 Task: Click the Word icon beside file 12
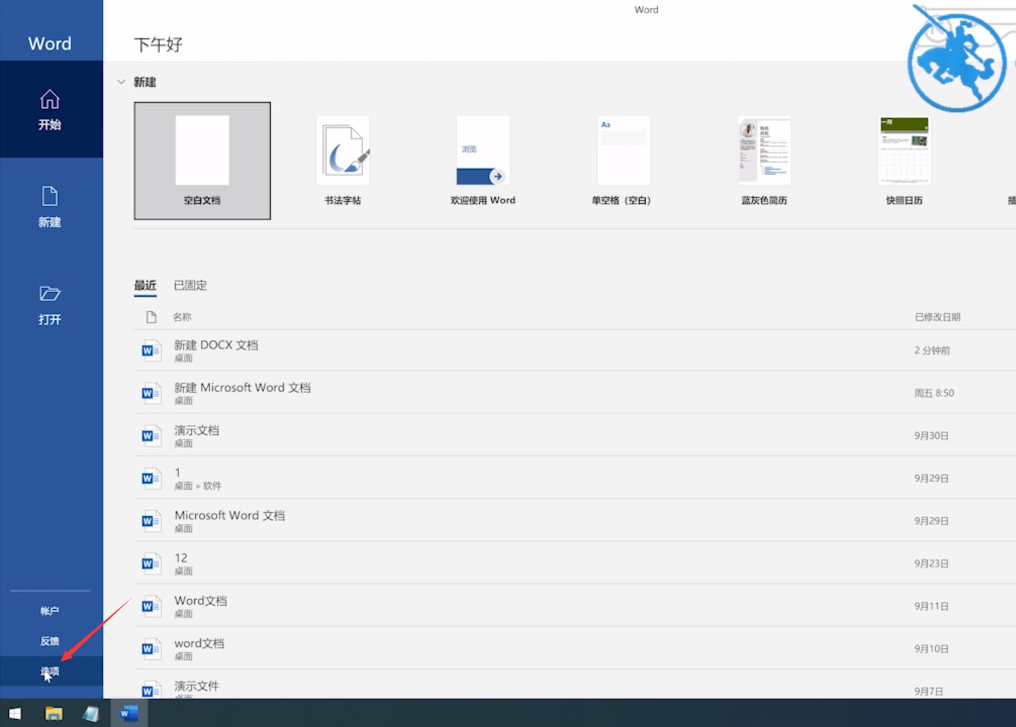tap(150, 563)
